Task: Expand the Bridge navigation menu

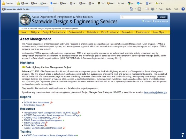Action: point(35,32)
